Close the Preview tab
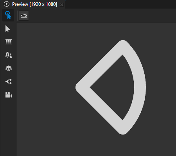 point(62,5)
